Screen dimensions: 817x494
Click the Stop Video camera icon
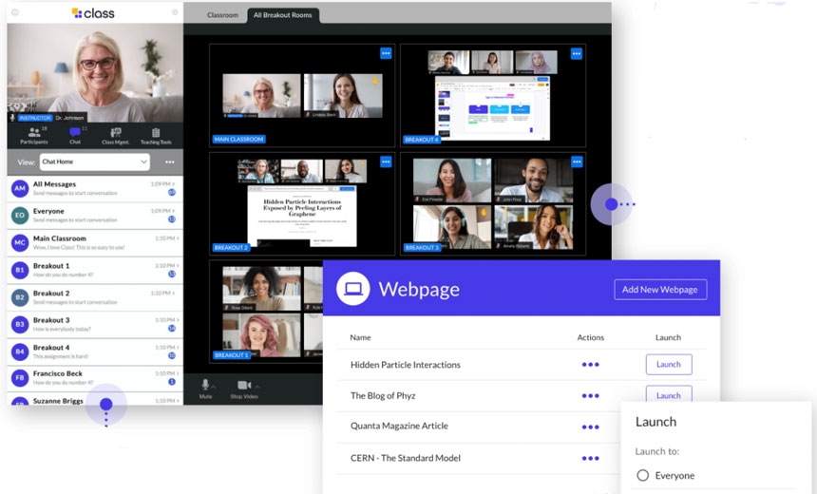point(243,388)
